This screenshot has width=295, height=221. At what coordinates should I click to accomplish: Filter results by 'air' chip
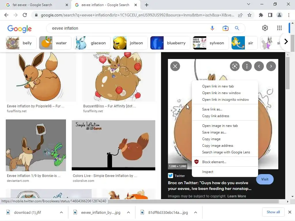(x=244, y=43)
